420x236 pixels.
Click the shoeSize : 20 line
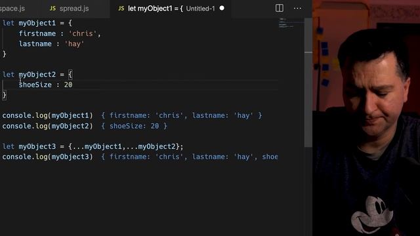coord(45,85)
